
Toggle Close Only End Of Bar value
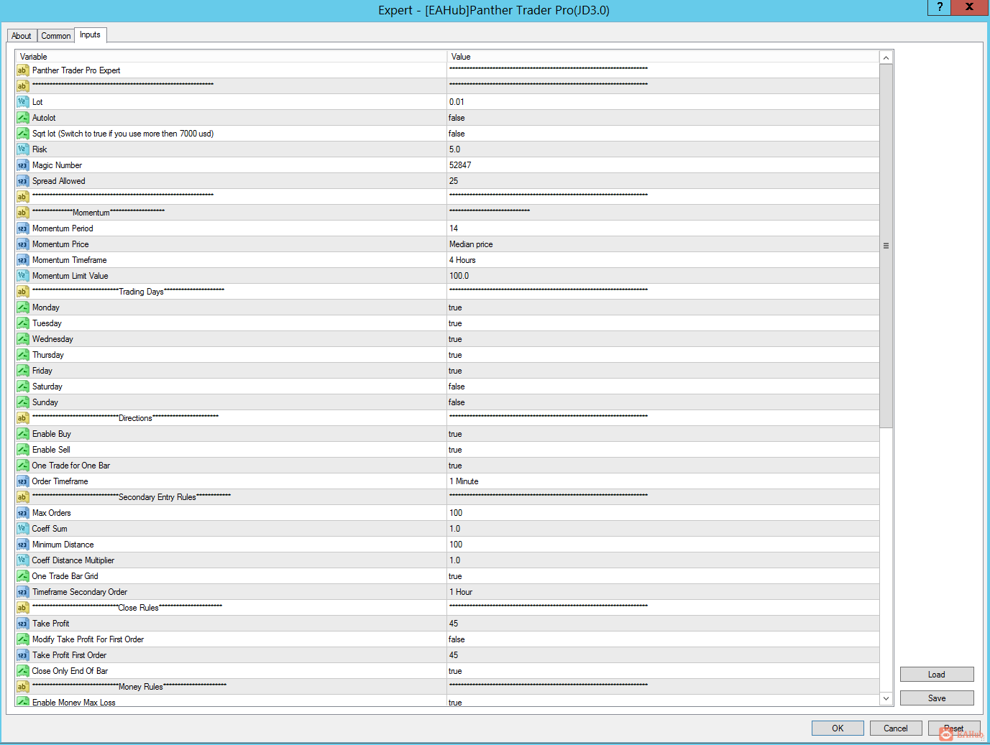point(663,671)
